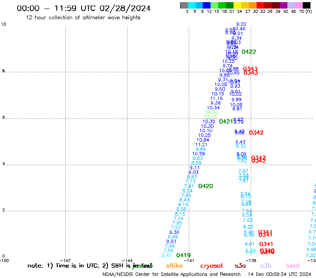Click the cryosat satellite legend label
Screen dimensions: 316x278
[212, 266]
